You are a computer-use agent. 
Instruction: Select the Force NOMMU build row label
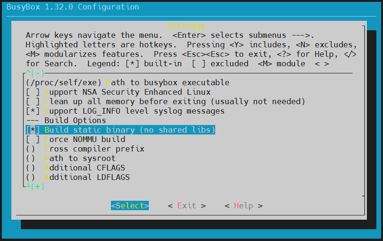tap(85, 139)
